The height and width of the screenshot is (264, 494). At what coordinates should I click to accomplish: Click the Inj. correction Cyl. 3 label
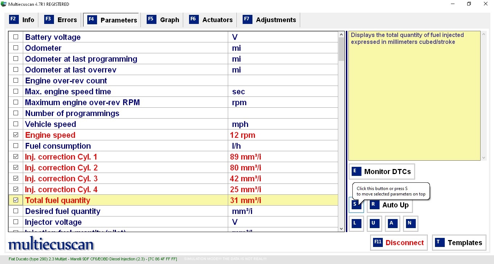61,178
